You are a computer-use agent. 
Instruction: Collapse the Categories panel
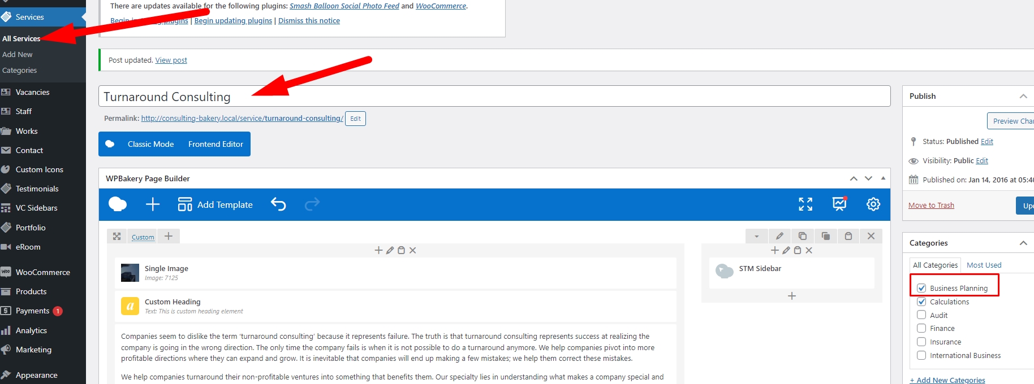[1023, 243]
